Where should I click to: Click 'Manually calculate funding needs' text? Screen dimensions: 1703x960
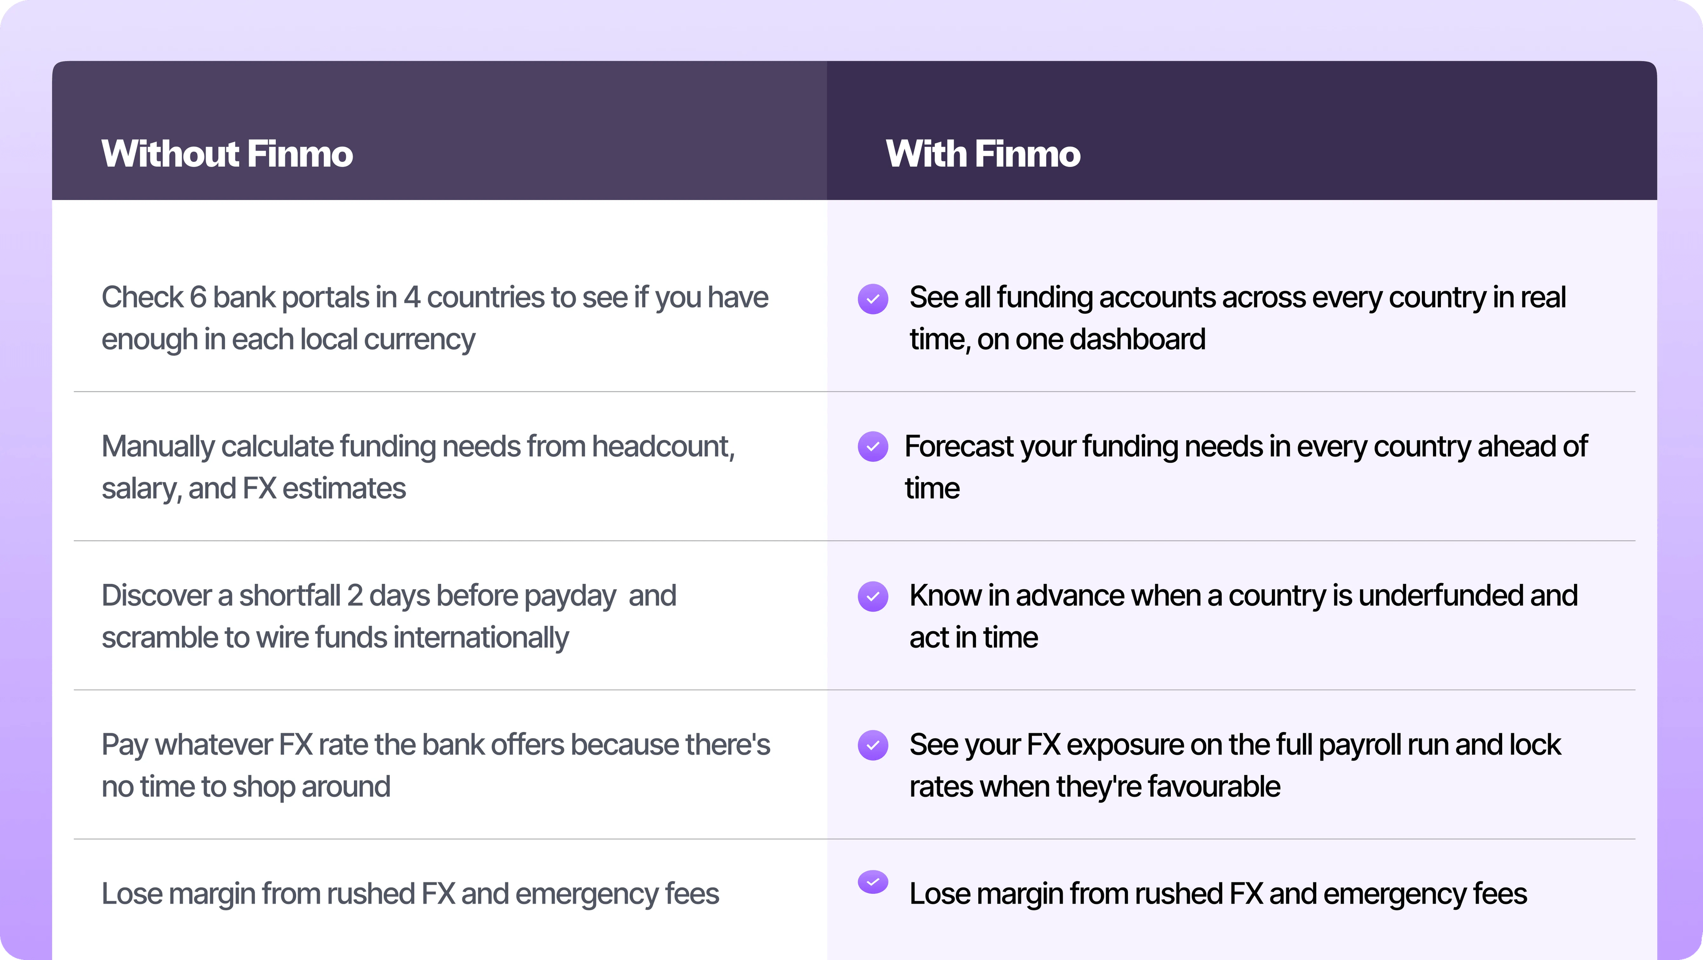[418, 468]
